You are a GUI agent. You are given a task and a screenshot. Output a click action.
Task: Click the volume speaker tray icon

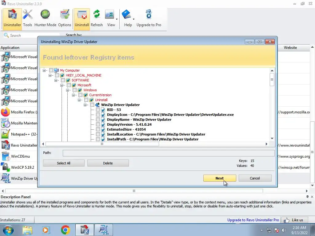click(x=284, y=230)
